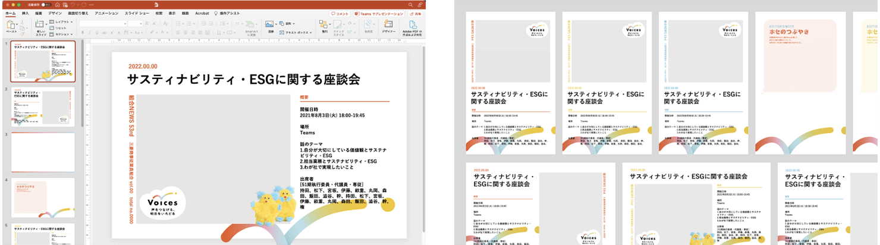
Task: Click the decrease font size icon
Action: [x=155, y=23]
